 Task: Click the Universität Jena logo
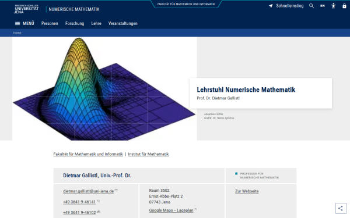click(26, 9)
